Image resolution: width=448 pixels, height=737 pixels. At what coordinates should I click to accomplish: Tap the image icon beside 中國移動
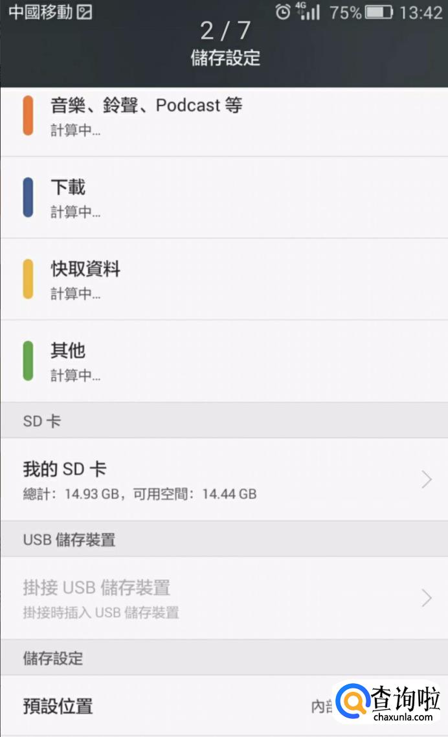tap(84, 12)
